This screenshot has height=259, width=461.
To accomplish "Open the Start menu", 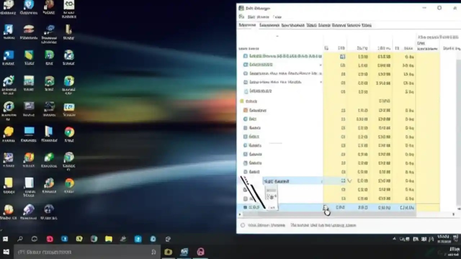I will pyautogui.click(x=5, y=238).
